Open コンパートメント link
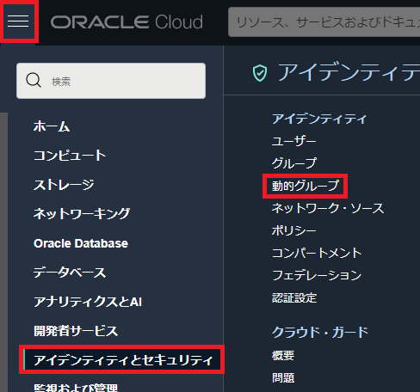 coord(317,253)
